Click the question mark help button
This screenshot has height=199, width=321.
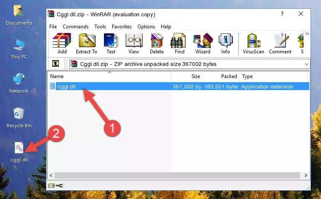282,14
